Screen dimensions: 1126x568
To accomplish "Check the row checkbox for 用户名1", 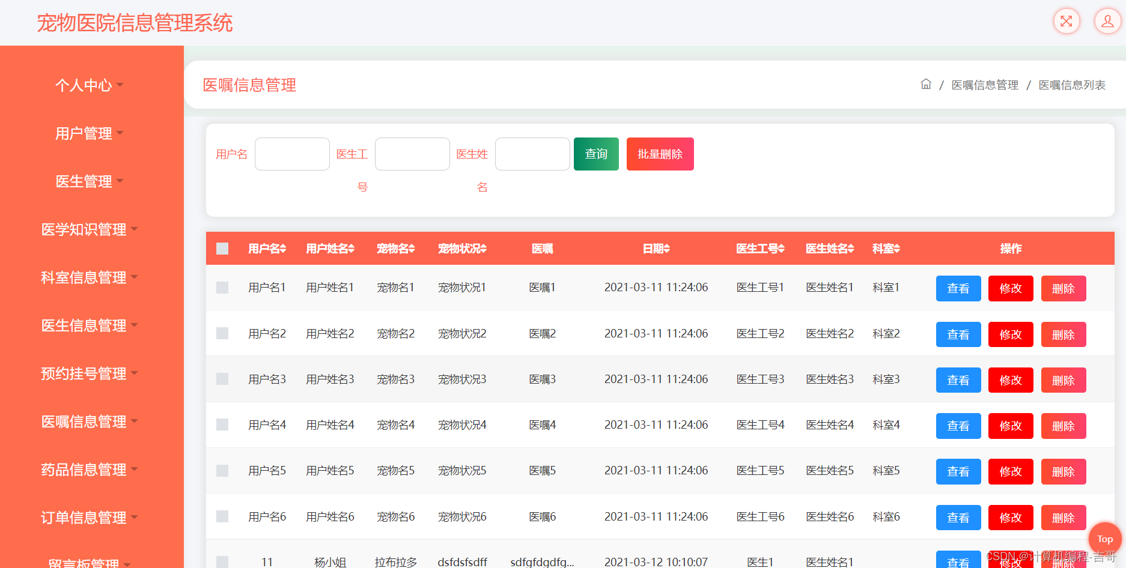I will 222,288.
